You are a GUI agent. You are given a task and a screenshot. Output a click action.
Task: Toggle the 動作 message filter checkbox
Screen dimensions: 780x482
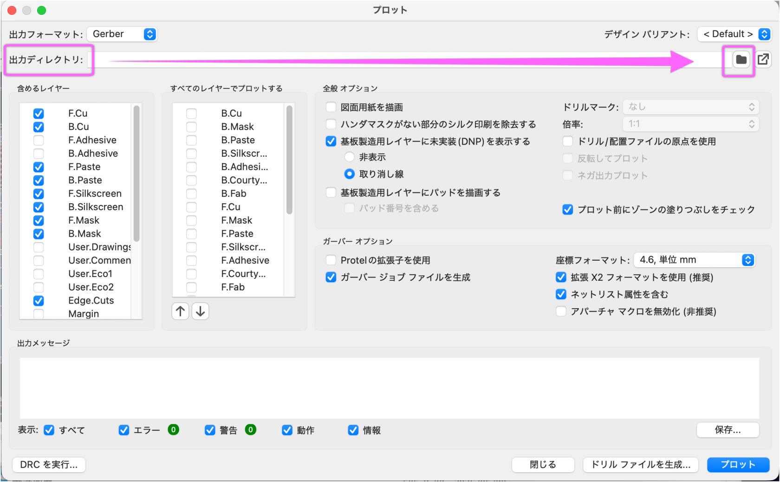[x=287, y=430]
